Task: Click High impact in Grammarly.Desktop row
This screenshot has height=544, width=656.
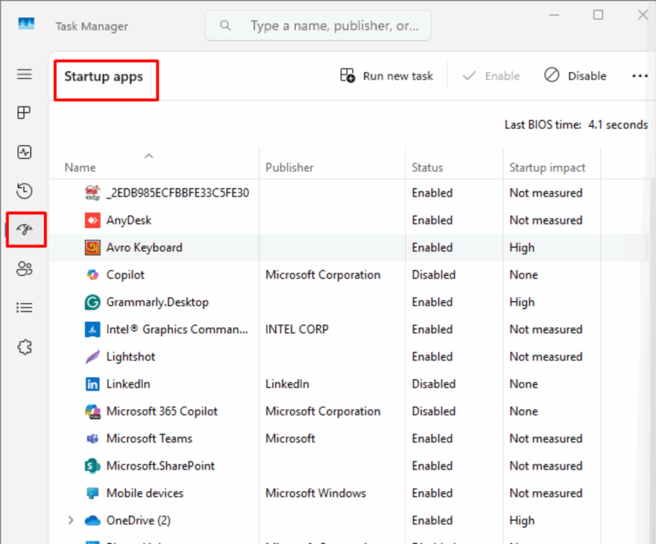Action: (521, 302)
